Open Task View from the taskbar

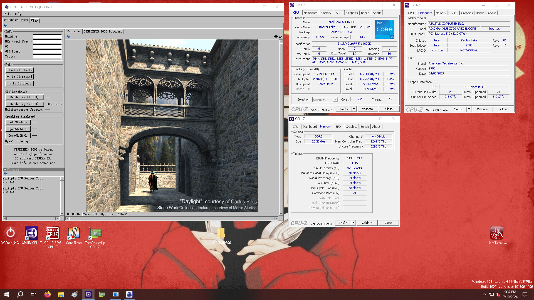(x=33, y=294)
